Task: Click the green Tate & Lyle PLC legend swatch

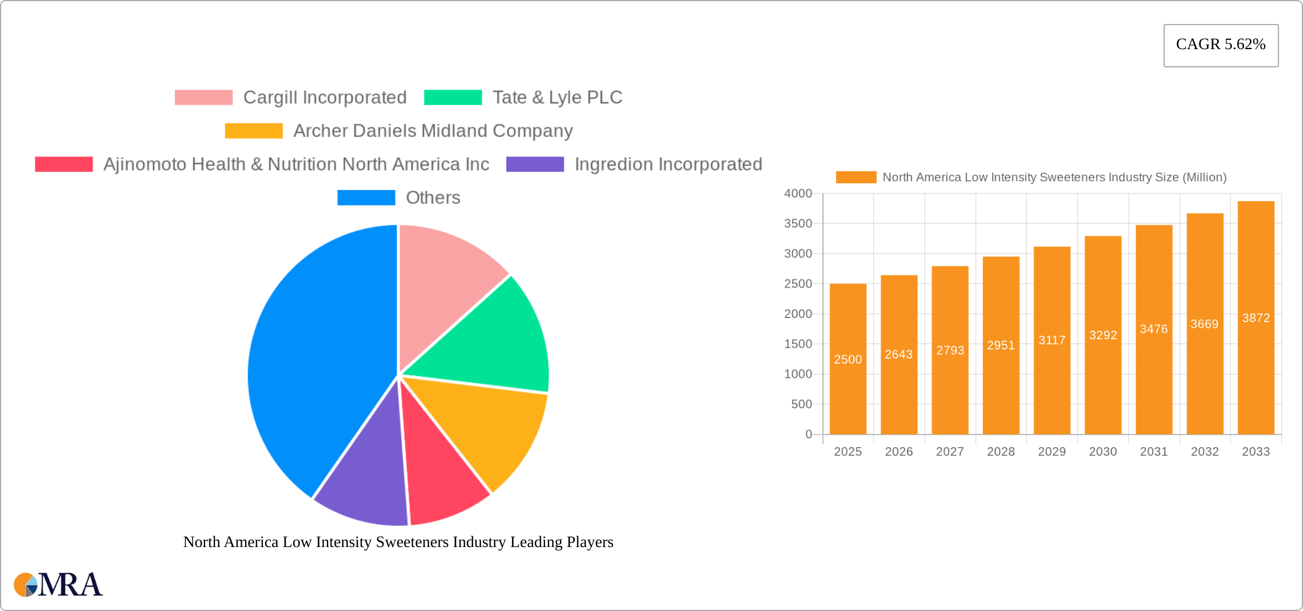Action: pos(452,97)
